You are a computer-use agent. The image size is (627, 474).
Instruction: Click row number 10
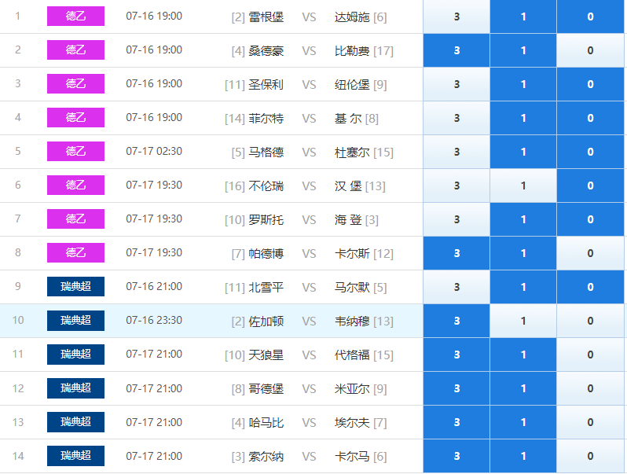pos(18,320)
